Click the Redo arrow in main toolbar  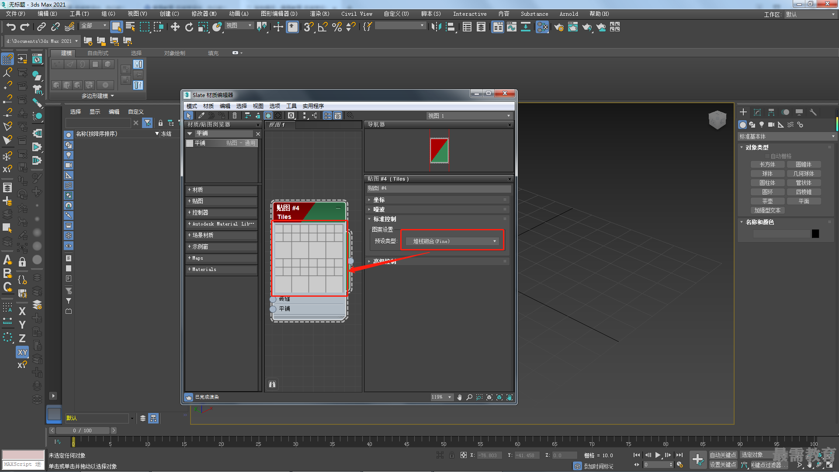pos(25,27)
